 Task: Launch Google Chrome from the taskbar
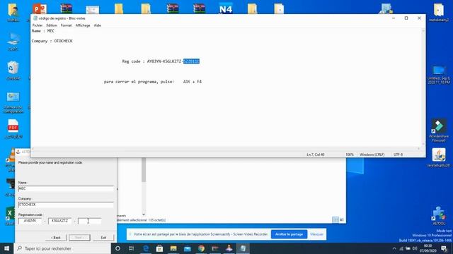201,248
